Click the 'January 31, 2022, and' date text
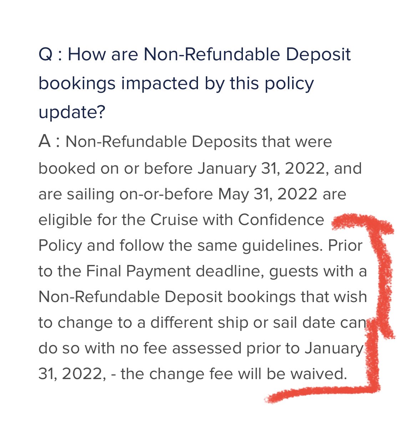 (280, 168)
